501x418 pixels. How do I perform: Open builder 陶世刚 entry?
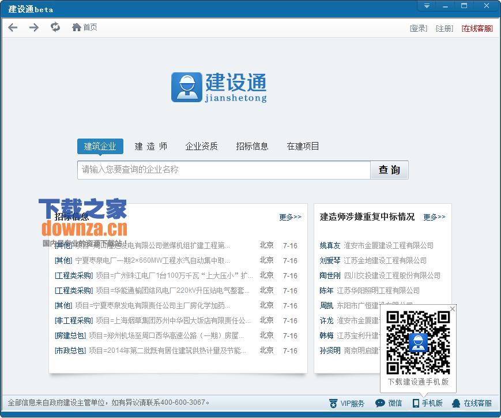[330, 275]
